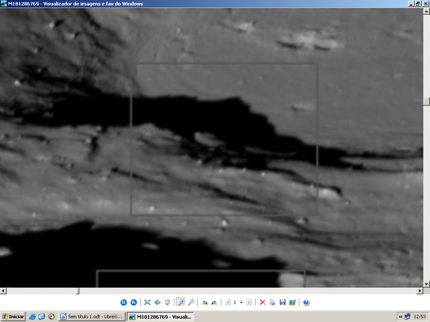Open the Iniciar start menu
The image size is (430, 322).
coord(13,317)
